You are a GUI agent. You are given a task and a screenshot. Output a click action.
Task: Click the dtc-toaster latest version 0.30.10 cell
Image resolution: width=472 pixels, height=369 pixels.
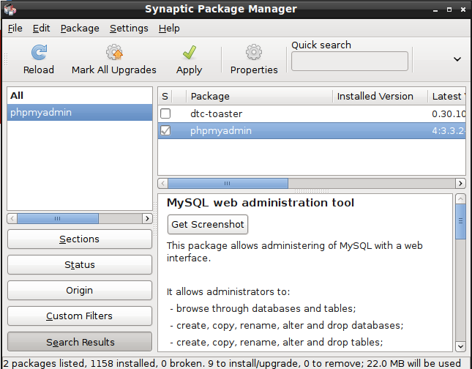click(449, 114)
